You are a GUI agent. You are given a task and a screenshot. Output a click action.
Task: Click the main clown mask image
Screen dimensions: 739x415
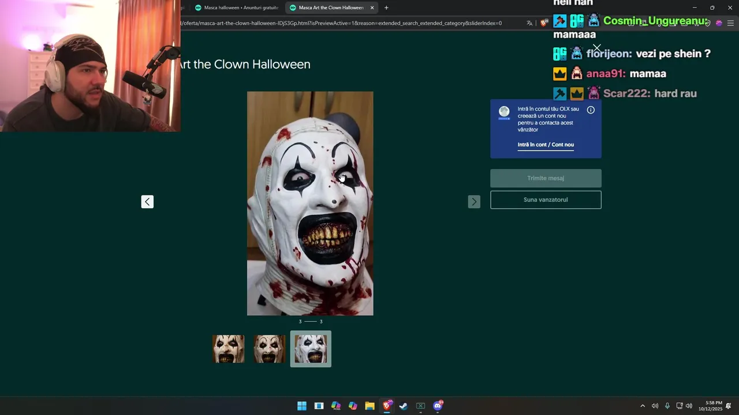(310, 203)
